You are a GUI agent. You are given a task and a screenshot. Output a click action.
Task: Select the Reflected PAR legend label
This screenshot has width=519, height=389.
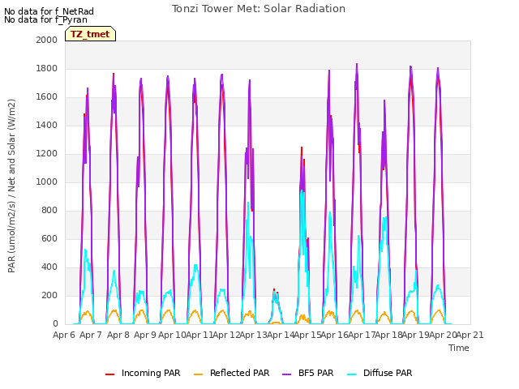pyautogui.click(x=240, y=373)
